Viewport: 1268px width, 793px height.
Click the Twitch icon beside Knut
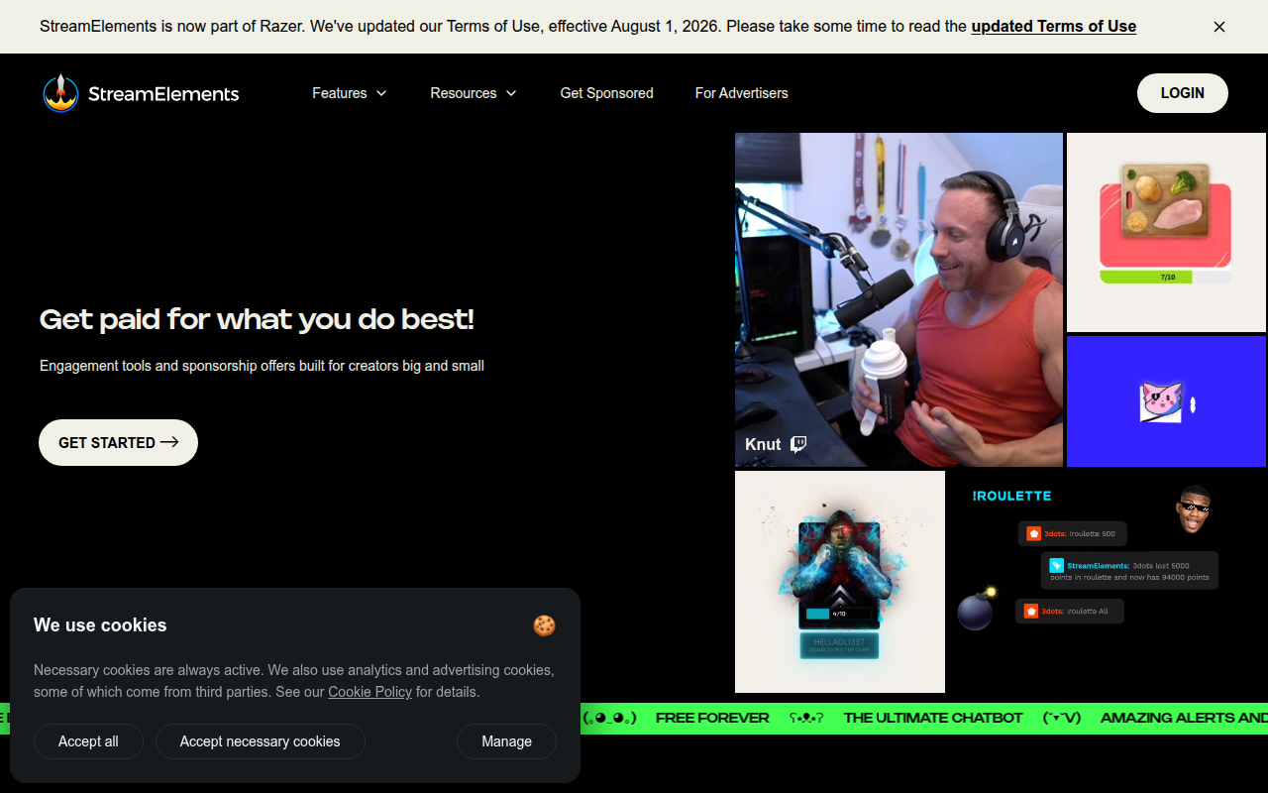[798, 444]
